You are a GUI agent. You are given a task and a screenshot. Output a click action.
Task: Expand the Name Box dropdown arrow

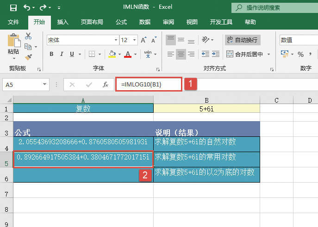44,85
